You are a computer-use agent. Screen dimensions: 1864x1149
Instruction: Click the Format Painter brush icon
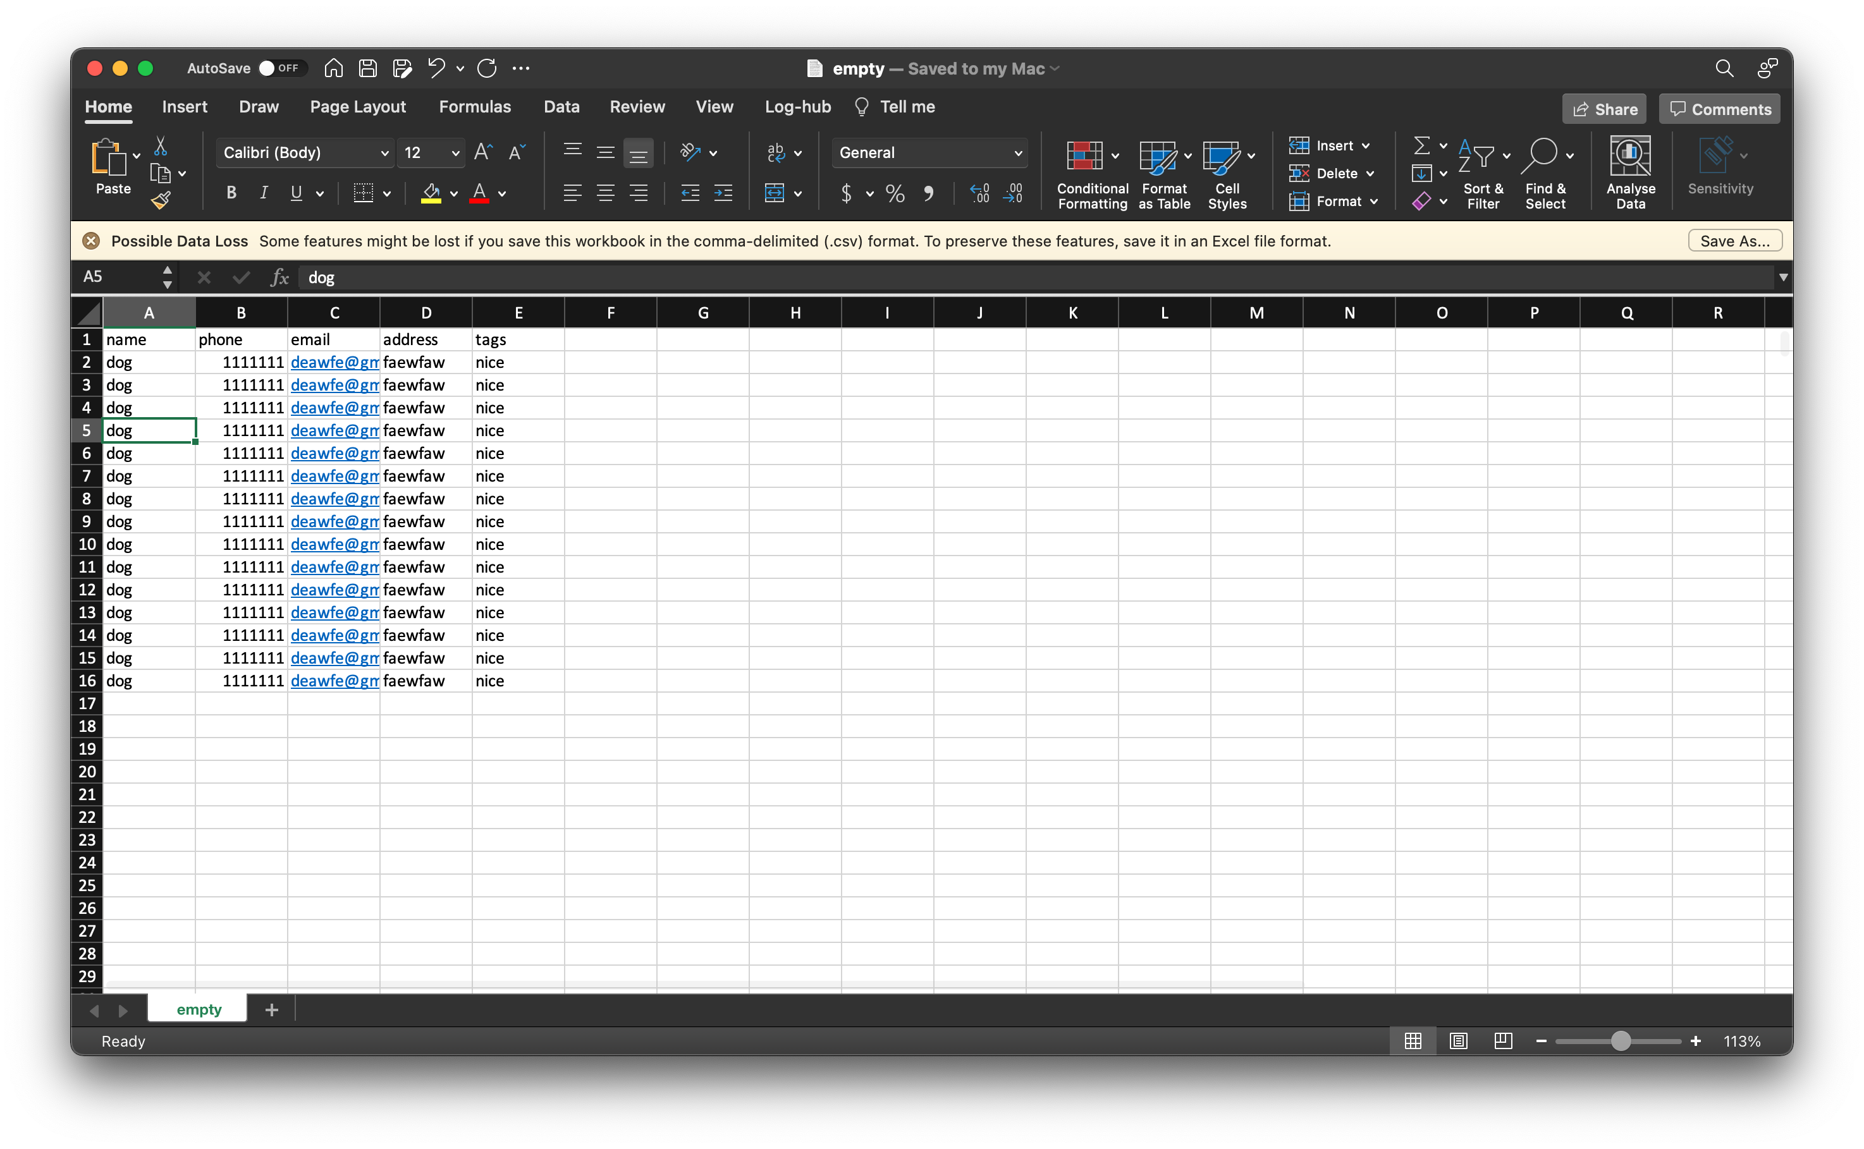coord(161,200)
